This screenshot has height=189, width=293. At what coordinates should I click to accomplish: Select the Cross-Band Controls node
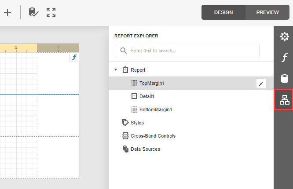point(153,136)
